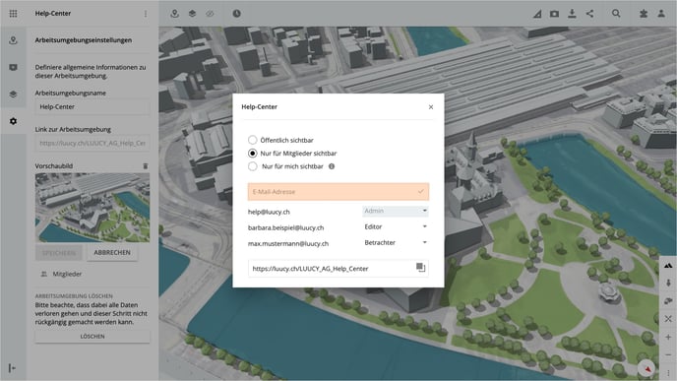
Task: Open the user profile icon
Action: (661, 14)
